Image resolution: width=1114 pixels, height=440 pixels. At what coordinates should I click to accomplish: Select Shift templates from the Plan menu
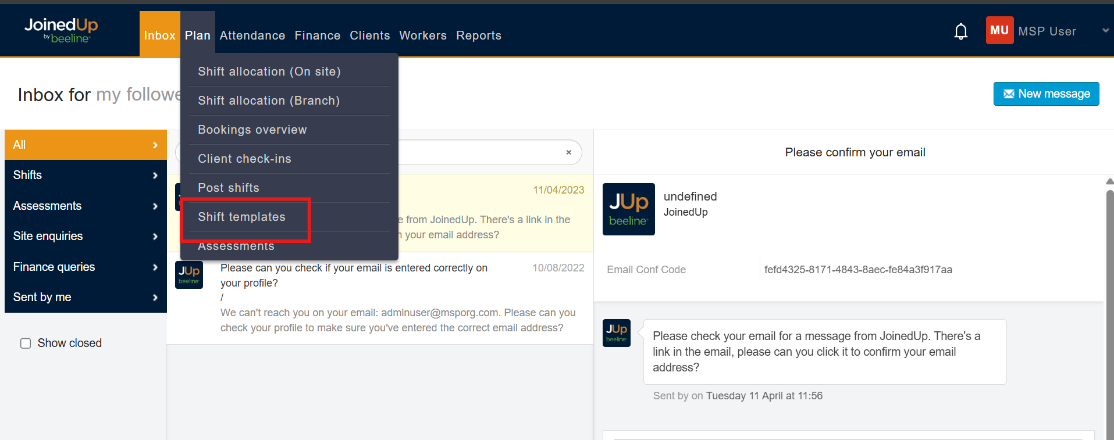click(241, 217)
